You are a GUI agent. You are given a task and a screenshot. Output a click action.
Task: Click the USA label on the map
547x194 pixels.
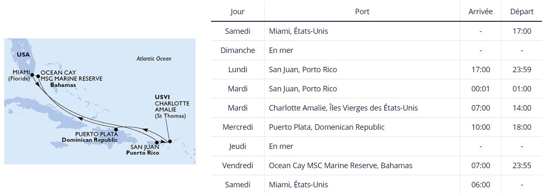coord(24,55)
